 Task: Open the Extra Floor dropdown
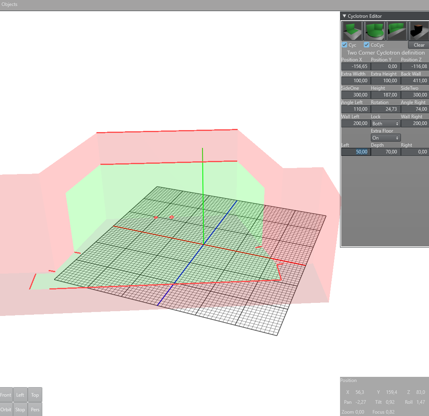coord(386,138)
